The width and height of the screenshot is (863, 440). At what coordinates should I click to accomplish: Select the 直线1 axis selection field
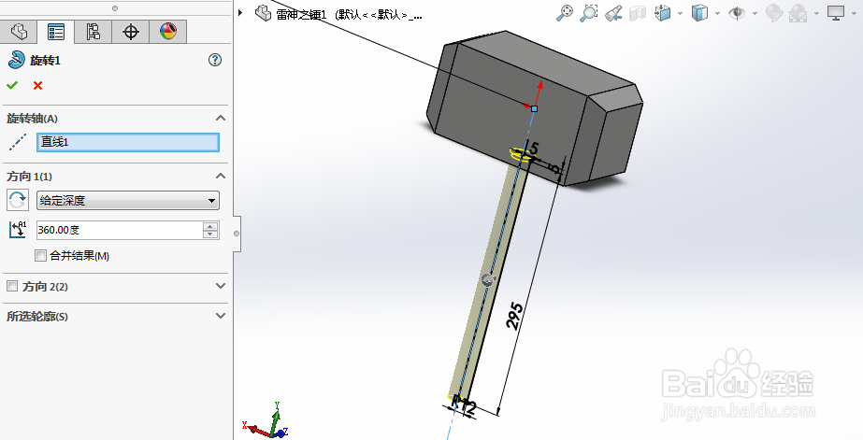click(x=128, y=142)
